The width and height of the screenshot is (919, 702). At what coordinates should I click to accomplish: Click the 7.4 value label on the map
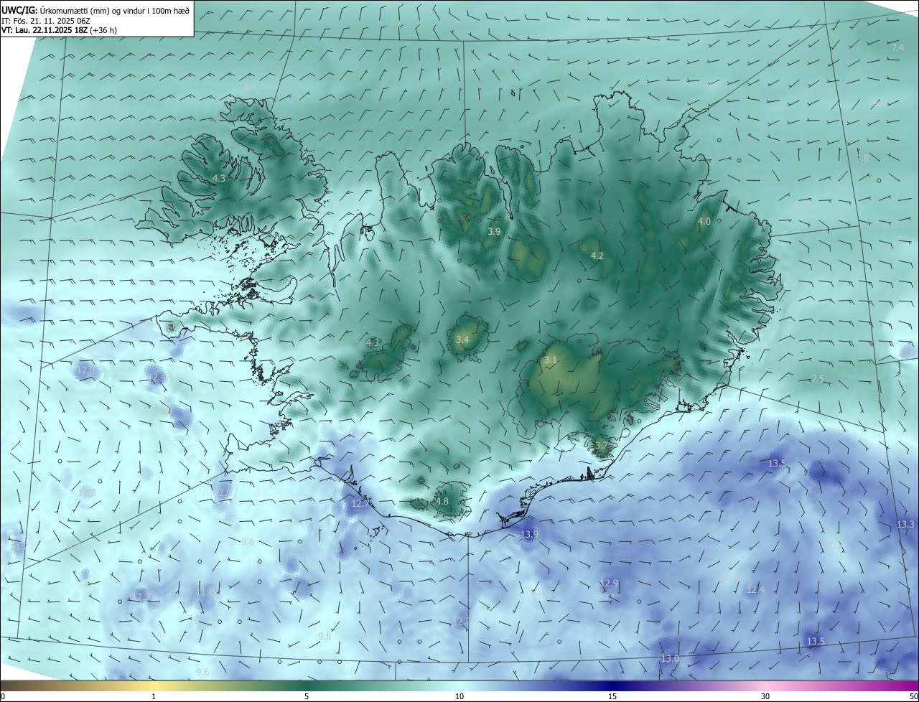(x=898, y=48)
